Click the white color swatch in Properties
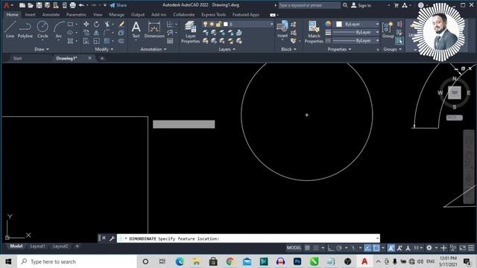 [x=339, y=24]
